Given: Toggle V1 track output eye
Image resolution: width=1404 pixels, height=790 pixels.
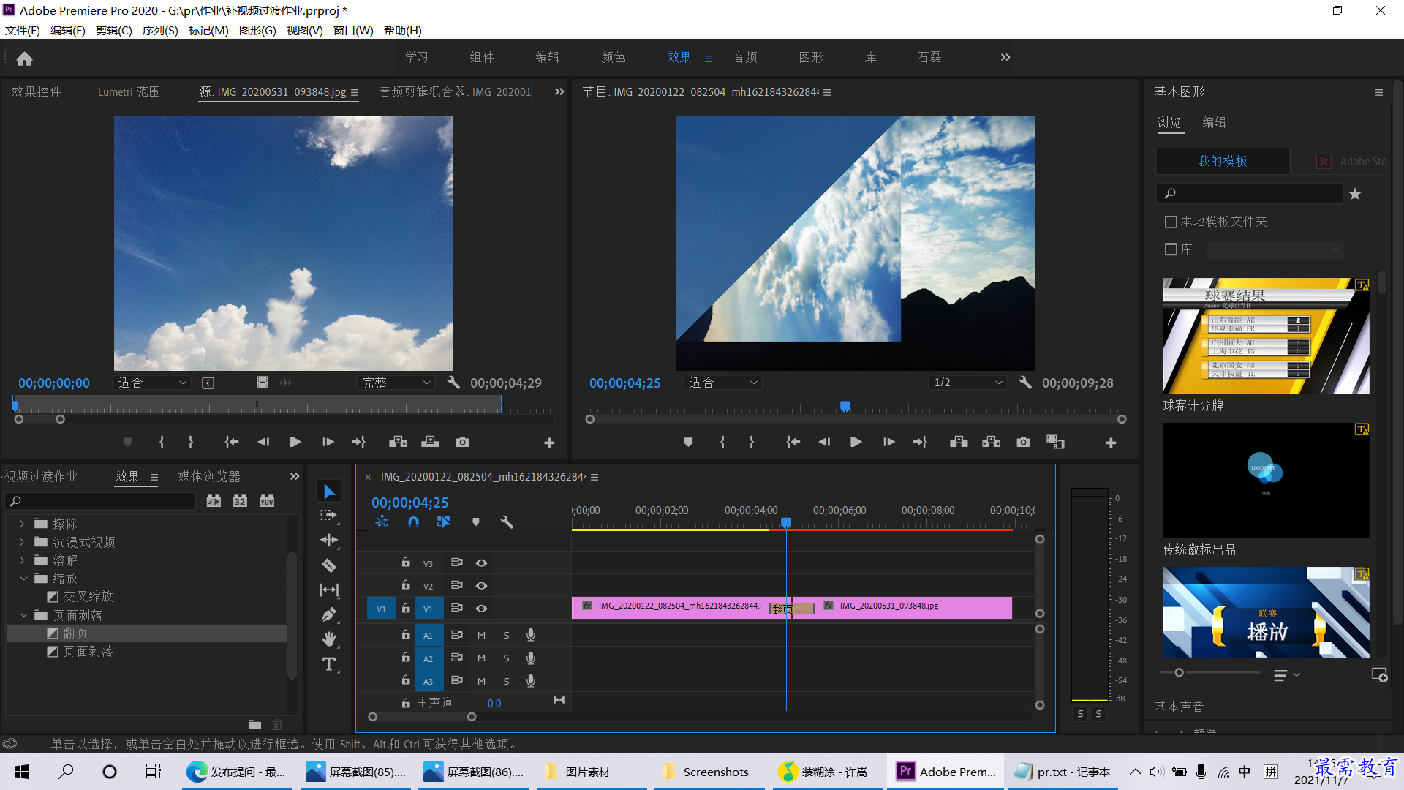Looking at the screenshot, I should 481,608.
